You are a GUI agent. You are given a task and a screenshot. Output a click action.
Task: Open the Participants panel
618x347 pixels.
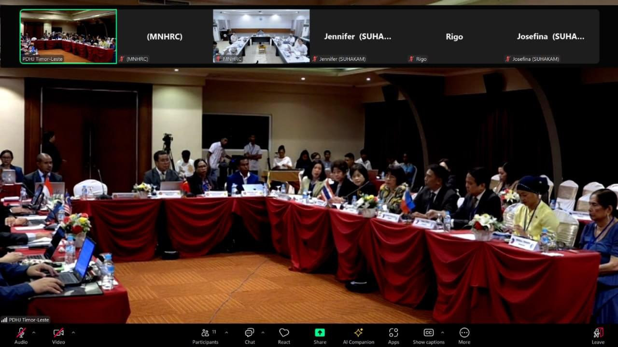tap(205, 336)
